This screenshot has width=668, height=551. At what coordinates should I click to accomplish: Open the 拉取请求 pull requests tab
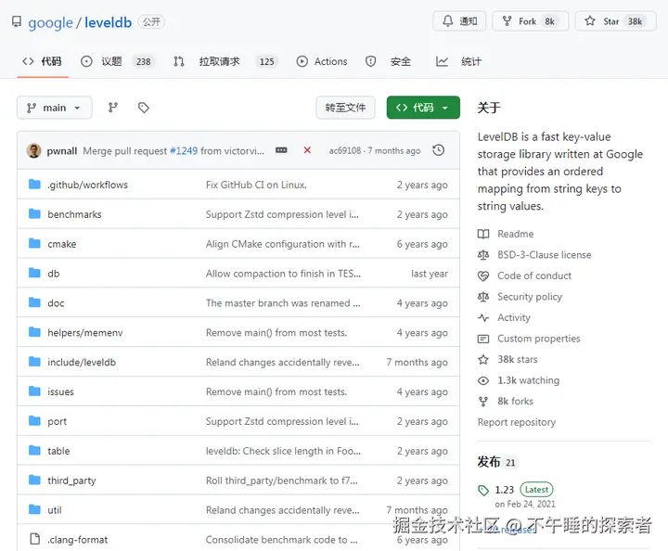click(x=225, y=62)
